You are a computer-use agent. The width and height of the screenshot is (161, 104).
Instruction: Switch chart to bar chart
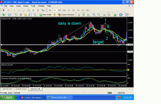point(79,15)
